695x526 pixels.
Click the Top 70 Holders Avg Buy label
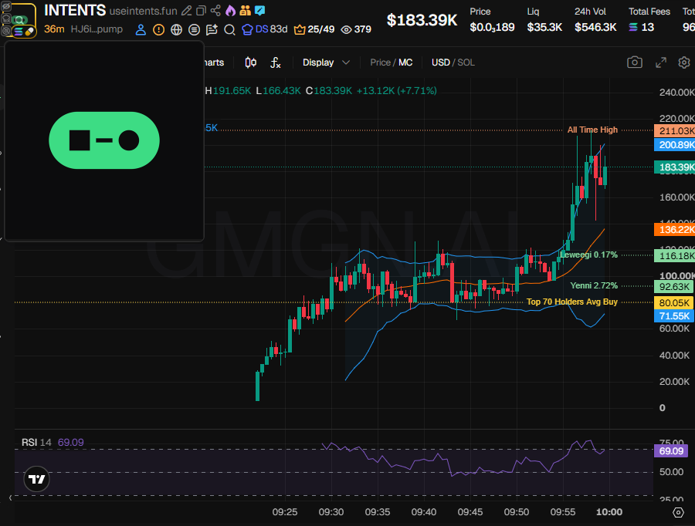(571, 302)
